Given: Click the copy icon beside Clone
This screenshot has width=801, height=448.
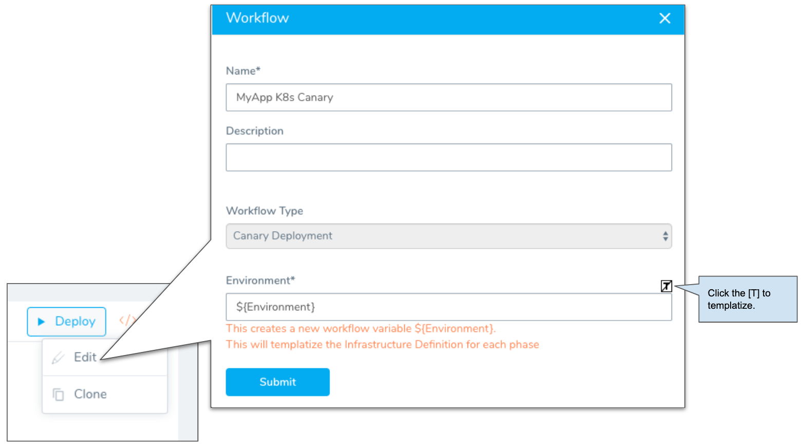Looking at the screenshot, I should (x=58, y=394).
